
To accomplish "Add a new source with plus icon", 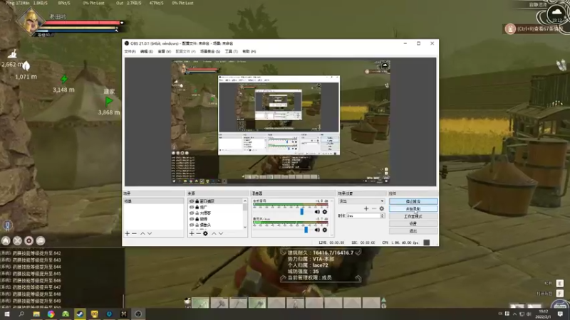I will 192,234.
